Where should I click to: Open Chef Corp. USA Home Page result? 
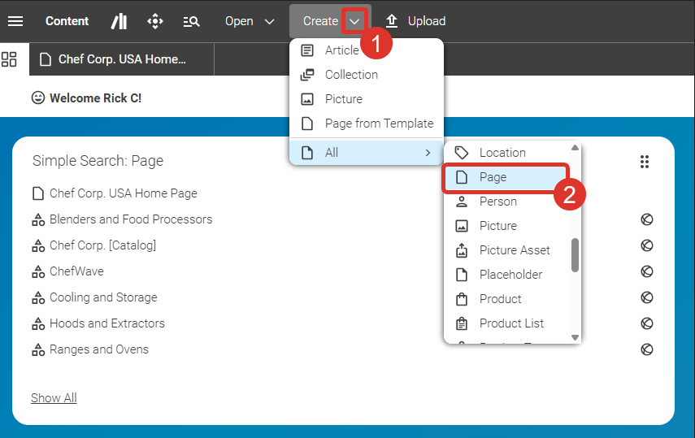click(x=123, y=193)
